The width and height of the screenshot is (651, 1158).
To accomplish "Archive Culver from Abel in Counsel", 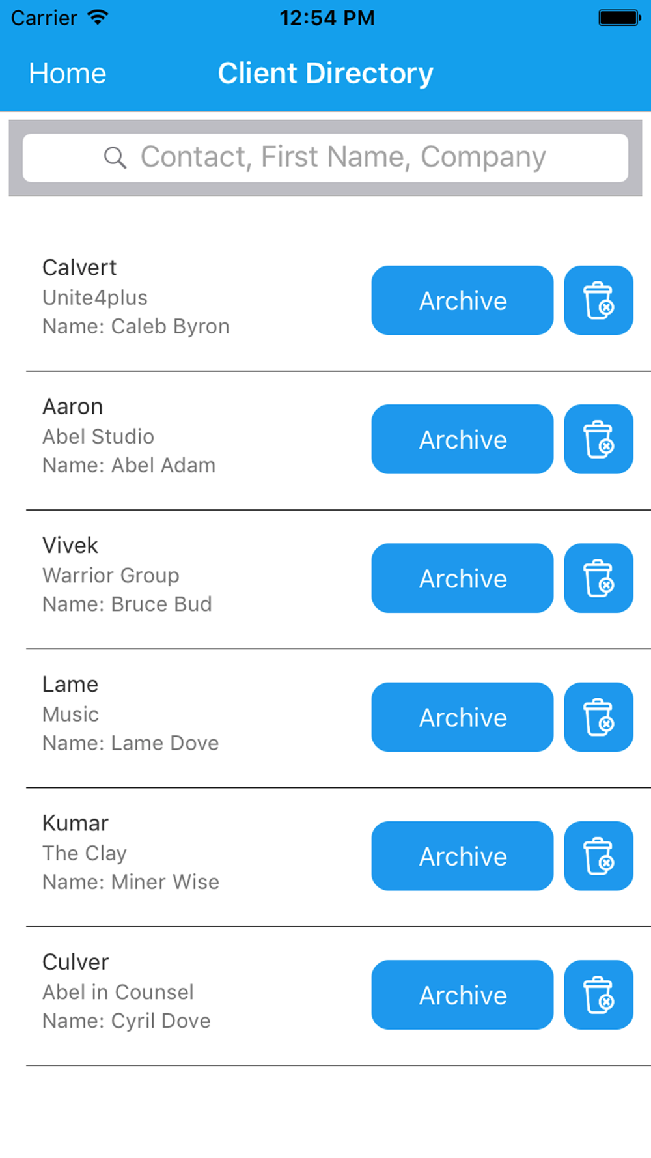I will coord(462,995).
